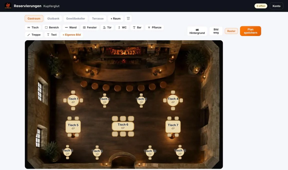The height and width of the screenshot is (170, 288).
Task: Open the Glutbank room tab
Action: click(x=53, y=18)
